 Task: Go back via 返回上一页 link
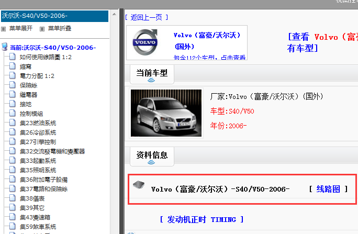[147, 17]
